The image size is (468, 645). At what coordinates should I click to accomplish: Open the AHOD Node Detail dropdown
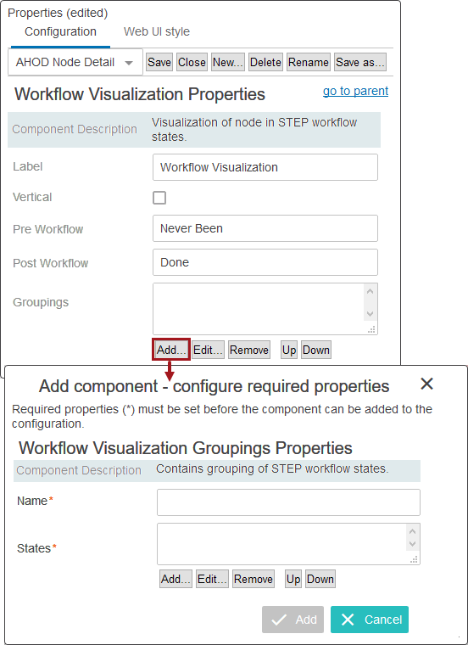click(x=75, y=63)
